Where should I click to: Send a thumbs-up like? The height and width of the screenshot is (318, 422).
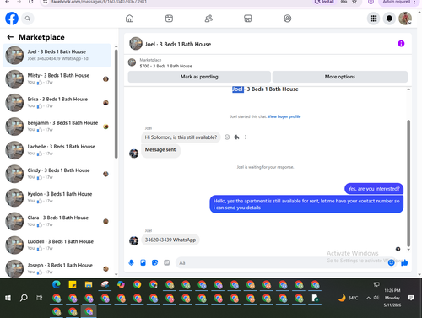[404, 262]
